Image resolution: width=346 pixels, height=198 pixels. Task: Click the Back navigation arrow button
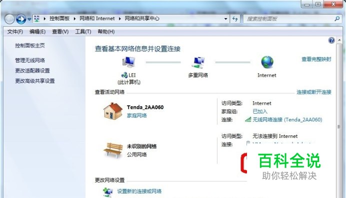pyautogui.click(x=9, y=19)
